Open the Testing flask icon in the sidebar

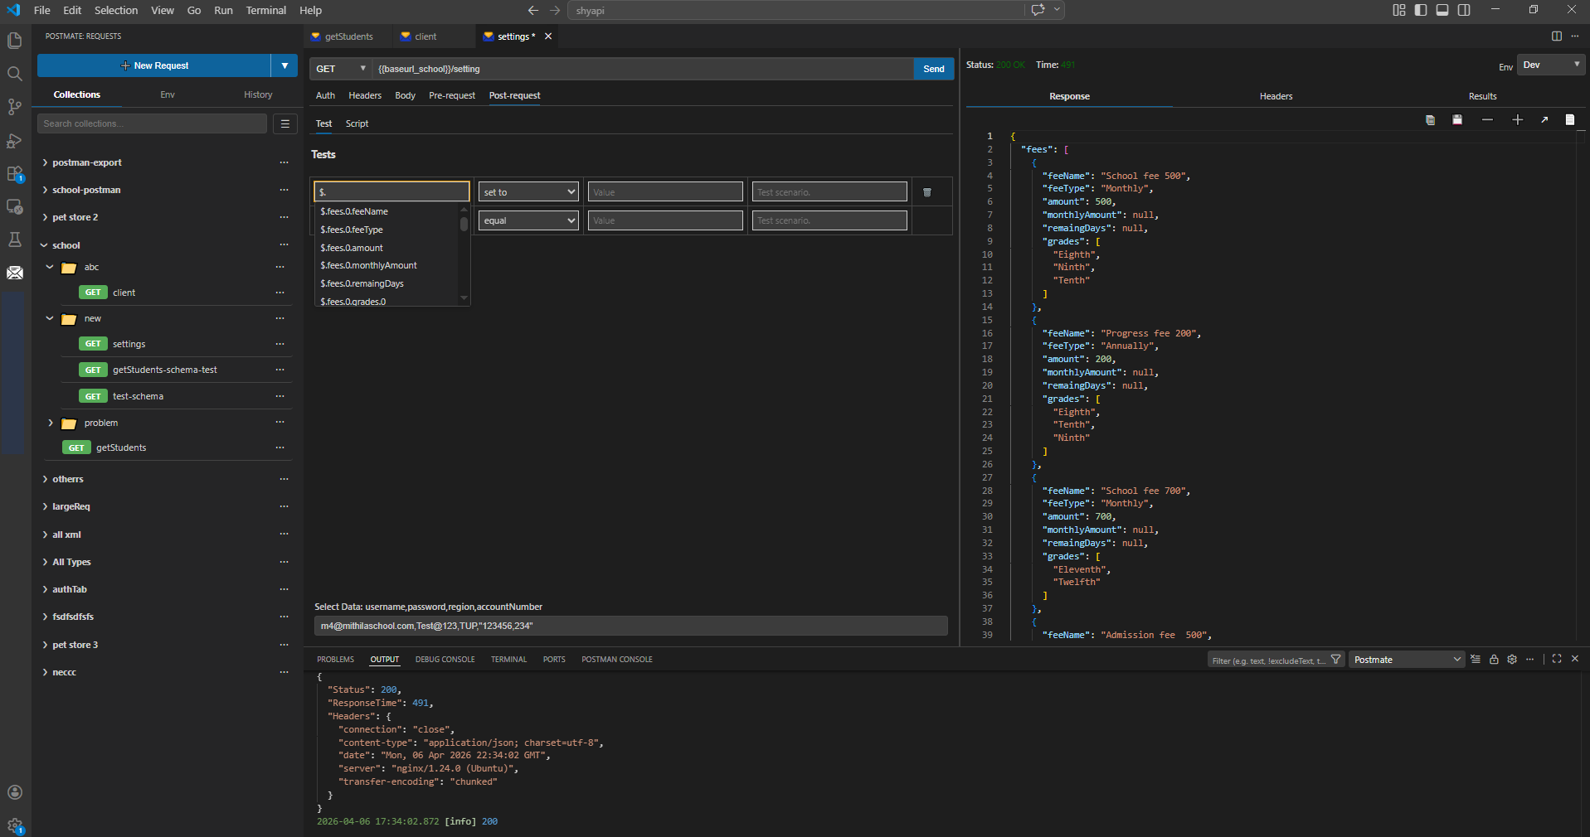click(x=14, y=239)
